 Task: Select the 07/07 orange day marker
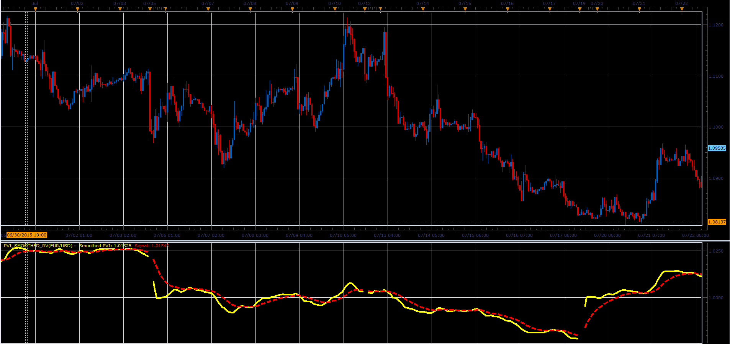point(208,10)
